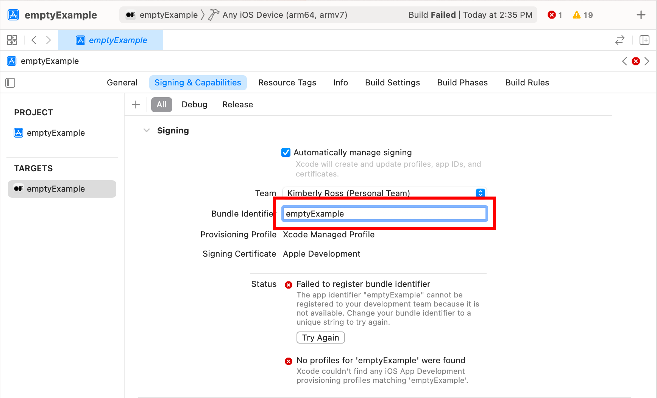This screenshot has height=398, width=657.
Task: Click the red error count indicator
Action: (555, 15)
